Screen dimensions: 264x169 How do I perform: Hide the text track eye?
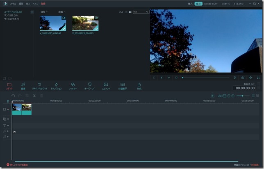(x=8, y=126)
